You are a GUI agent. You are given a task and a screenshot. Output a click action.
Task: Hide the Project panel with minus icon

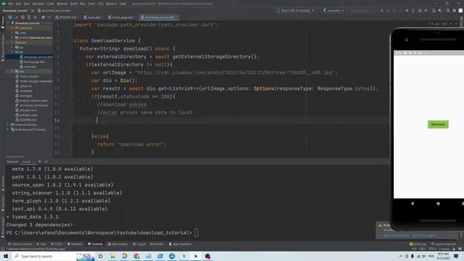49,17
